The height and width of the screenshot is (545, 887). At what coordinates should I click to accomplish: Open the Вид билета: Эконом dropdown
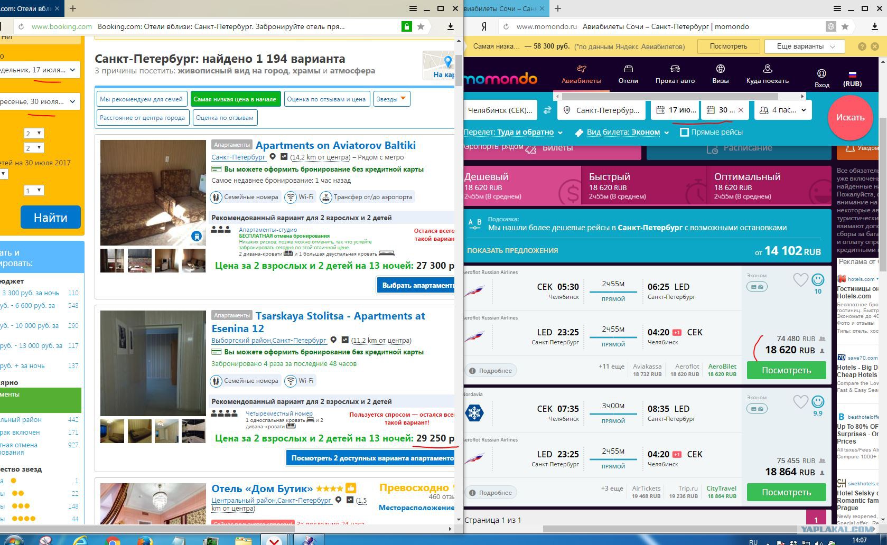pyautogui.click(x=622, y=132)
